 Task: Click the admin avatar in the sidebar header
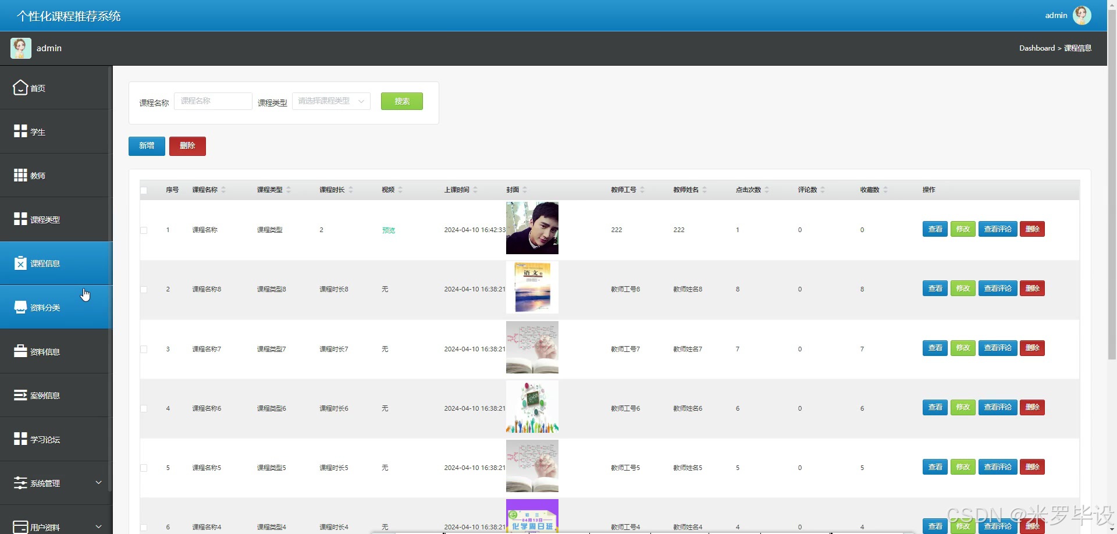pyautogui.click(x=21, y=48)
